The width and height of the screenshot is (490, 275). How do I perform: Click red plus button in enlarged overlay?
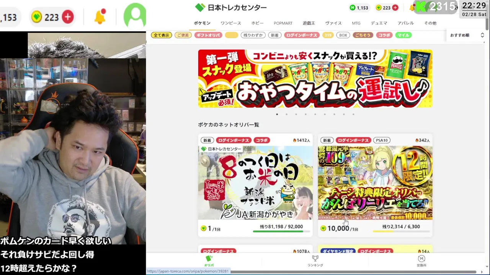click(x=68, y=17)
